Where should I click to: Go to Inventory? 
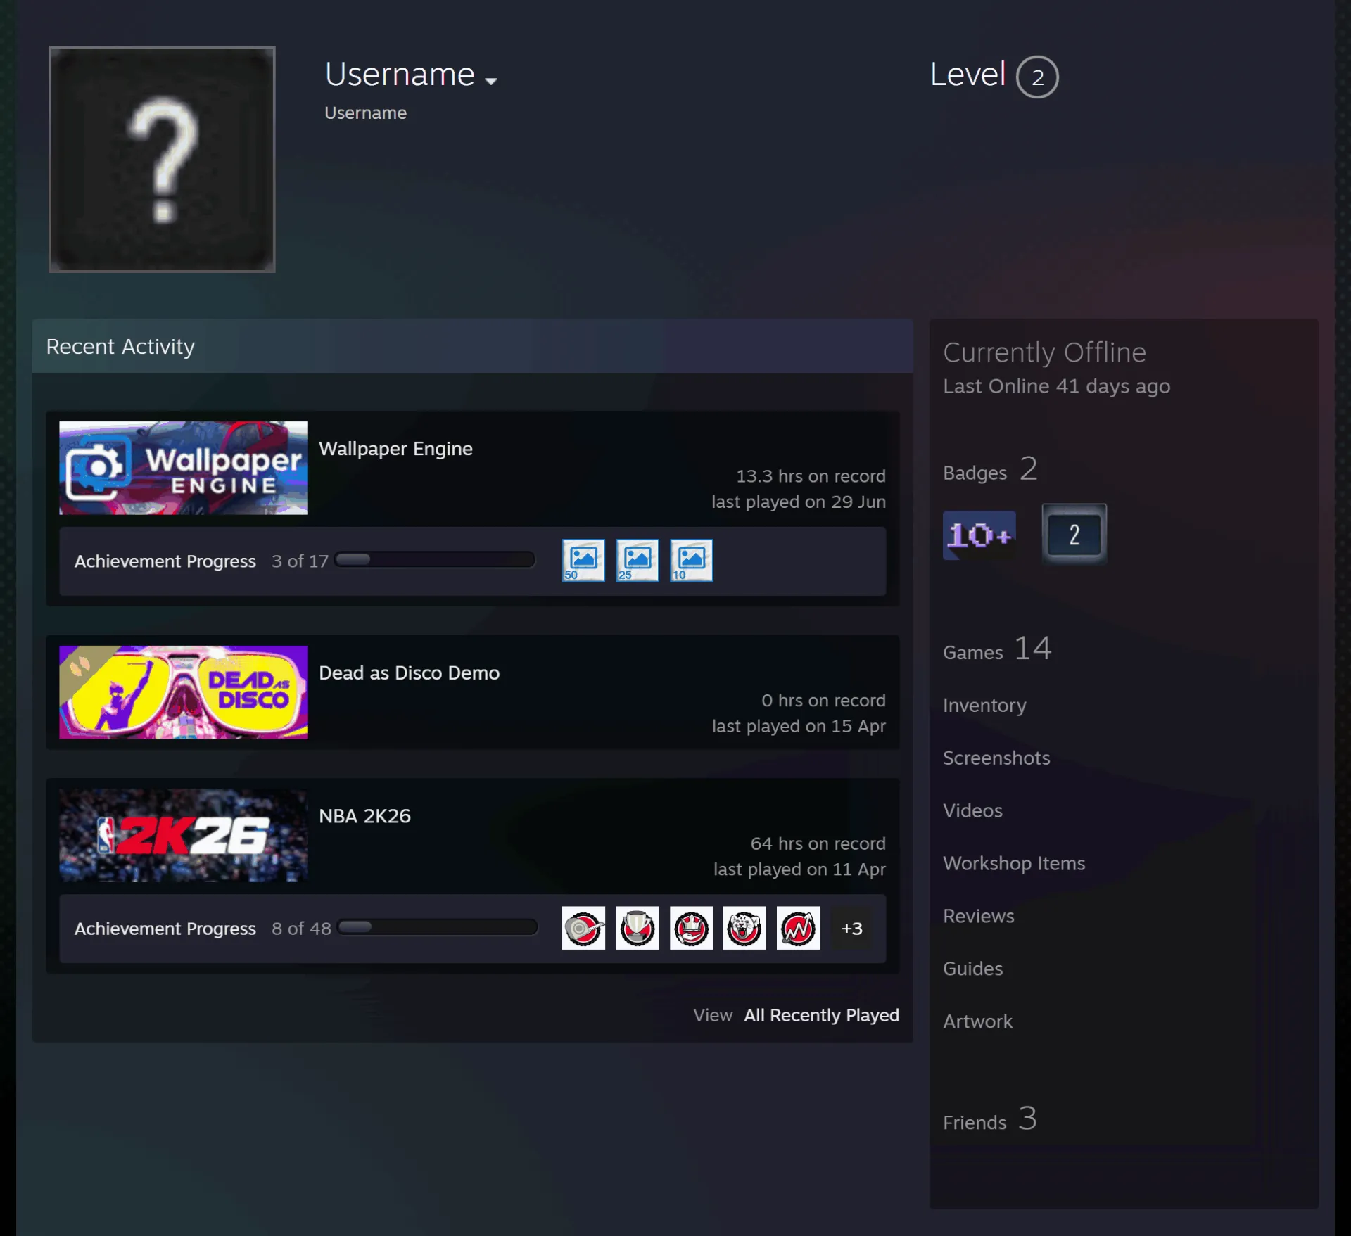tap(984, 705)
